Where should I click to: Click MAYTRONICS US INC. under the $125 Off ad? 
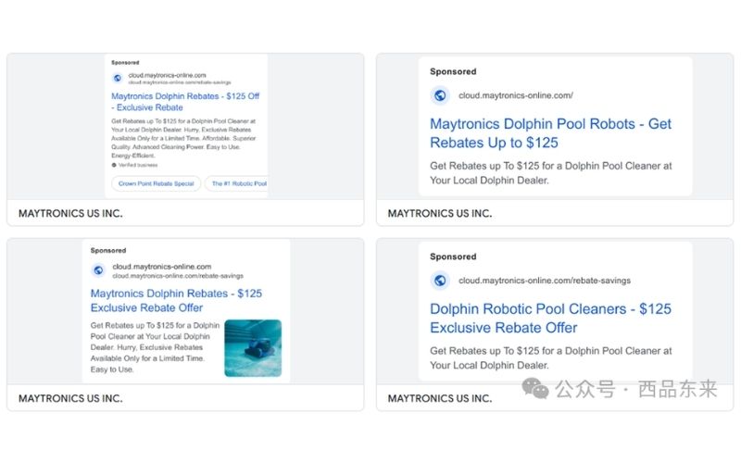70,214
